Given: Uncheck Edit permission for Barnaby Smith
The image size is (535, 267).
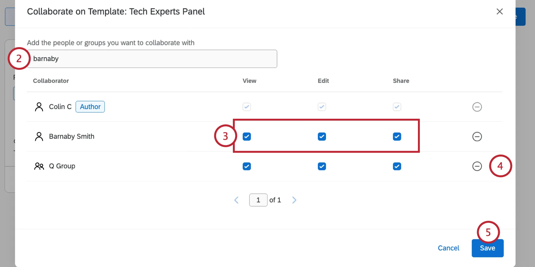Looking at the screenshot, I should coord(322,137).
